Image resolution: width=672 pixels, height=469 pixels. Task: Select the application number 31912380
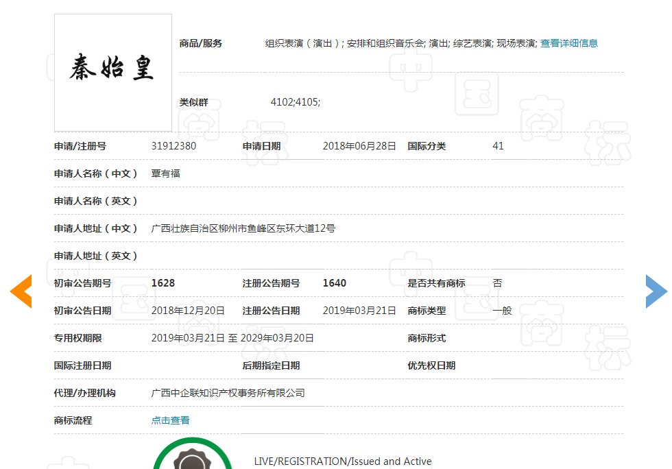[174, 145]
